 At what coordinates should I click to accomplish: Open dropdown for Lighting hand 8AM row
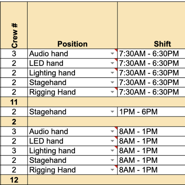[x=112, y=150]
